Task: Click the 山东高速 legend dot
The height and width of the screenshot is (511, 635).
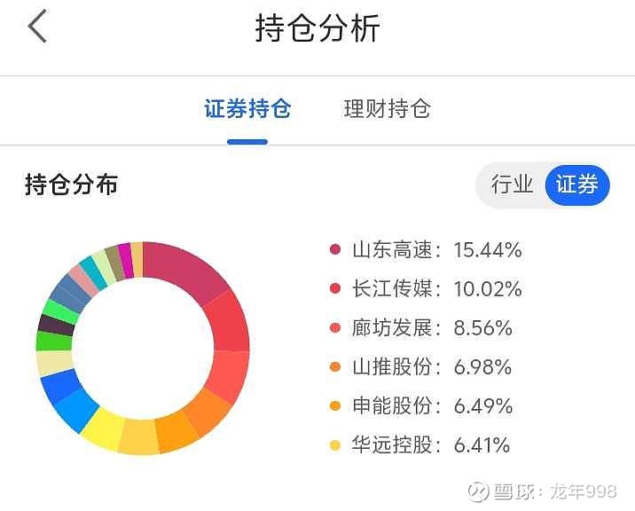Action: click(x=335, y=250)
